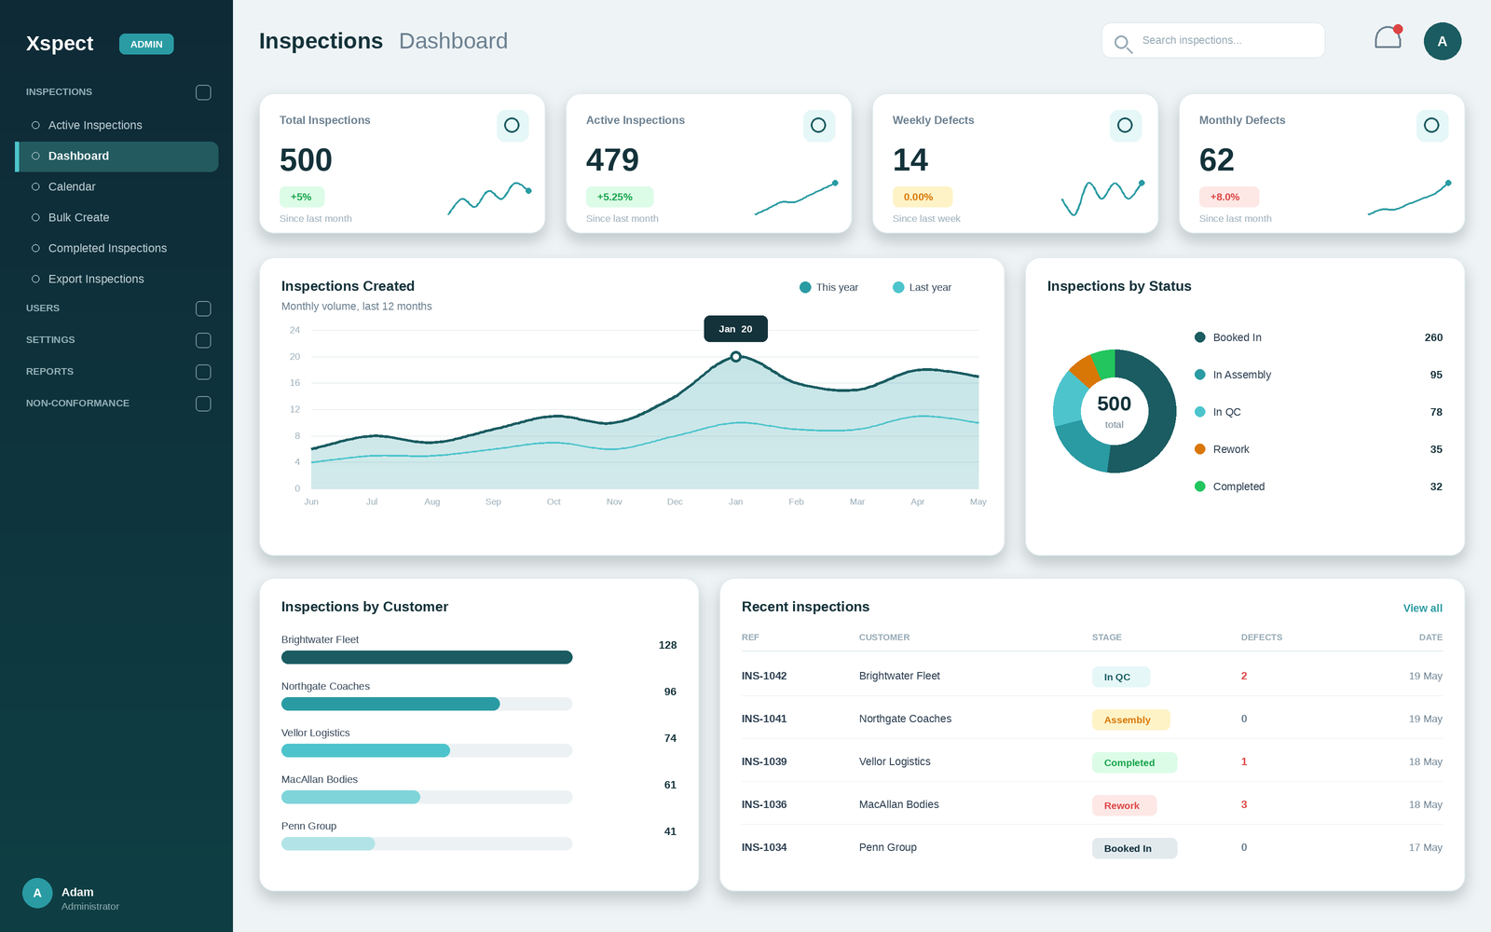The width and height of the screenshot is (1491, 932).
Task: Click the Active Inspections sparkline chart
Action: 796,198
